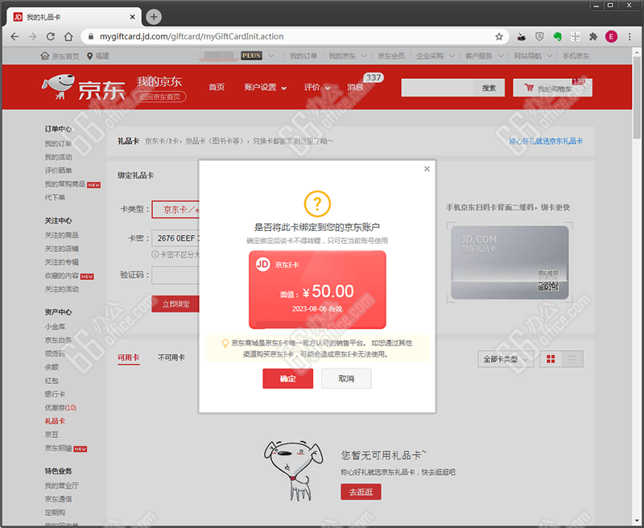Open 优惠券(10) sidebar item
The height and width of the screenshot is (528, 644).
click(60, 408)
